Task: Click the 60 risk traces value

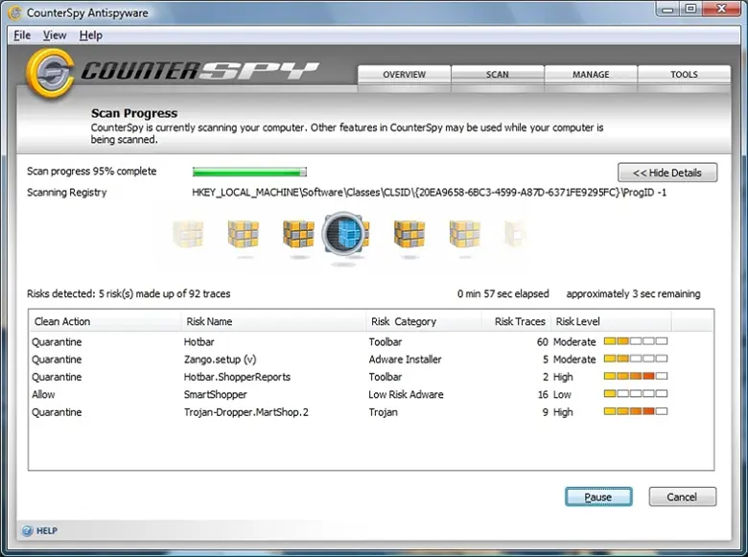Action: pos(542,342)
